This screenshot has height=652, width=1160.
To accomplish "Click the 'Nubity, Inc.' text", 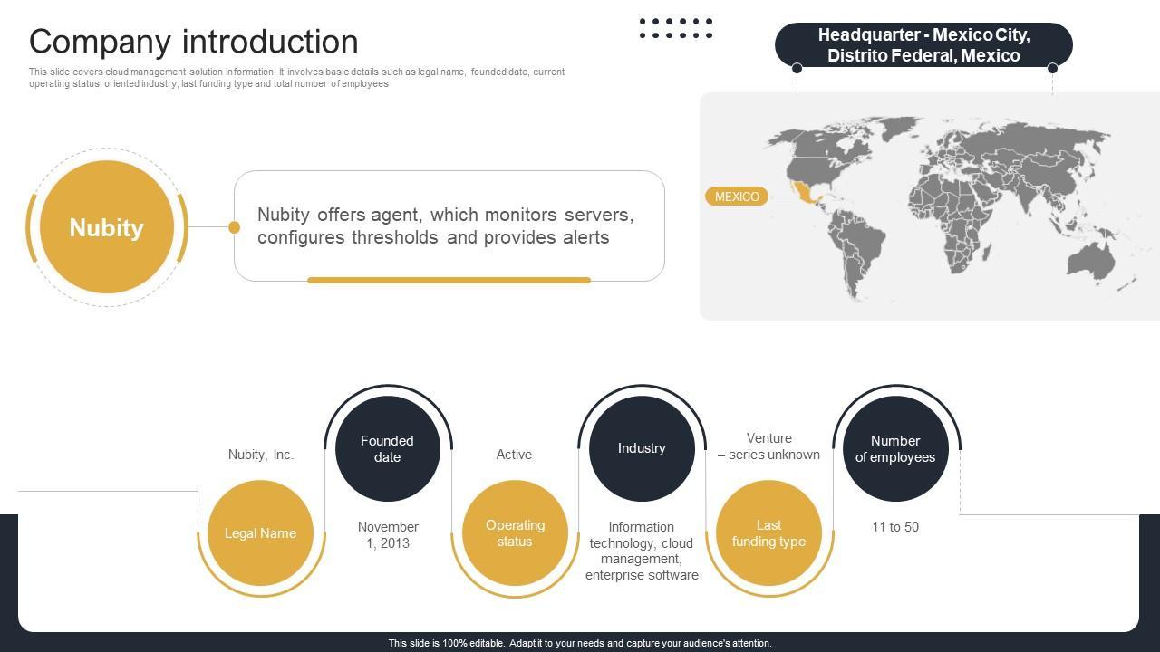I will point(261,455).
